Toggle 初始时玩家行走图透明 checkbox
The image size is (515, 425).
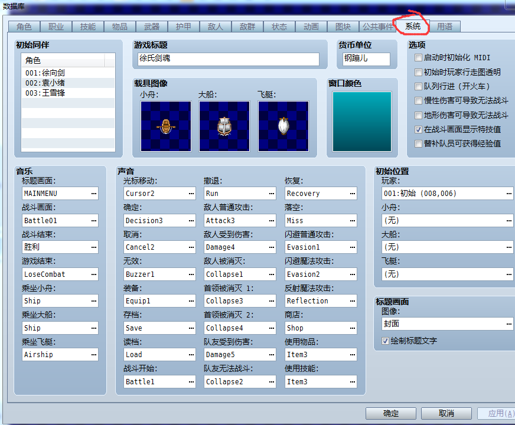coord(418,72)
